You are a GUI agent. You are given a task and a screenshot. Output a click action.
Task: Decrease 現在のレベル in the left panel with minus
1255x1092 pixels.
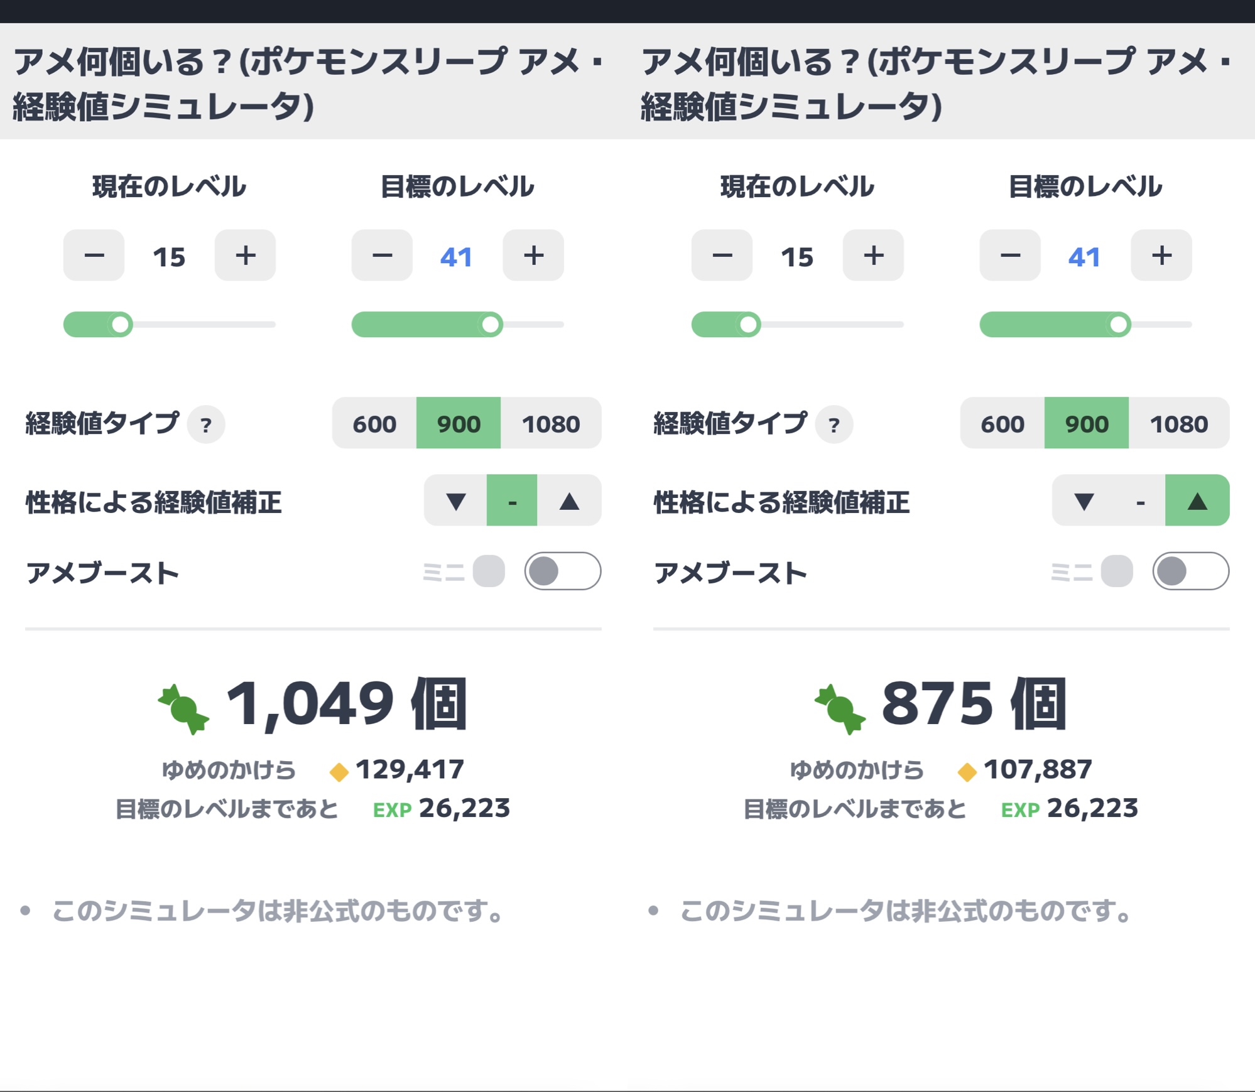pos(94,256)
